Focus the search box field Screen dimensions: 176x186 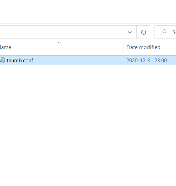coord(165,32)
